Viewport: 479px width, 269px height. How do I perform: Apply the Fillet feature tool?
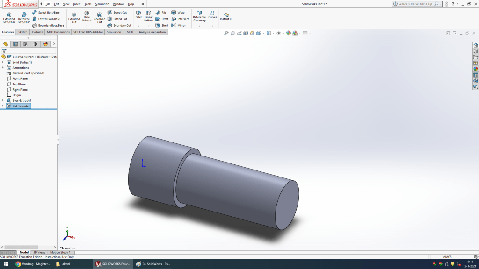coord(138,14)
